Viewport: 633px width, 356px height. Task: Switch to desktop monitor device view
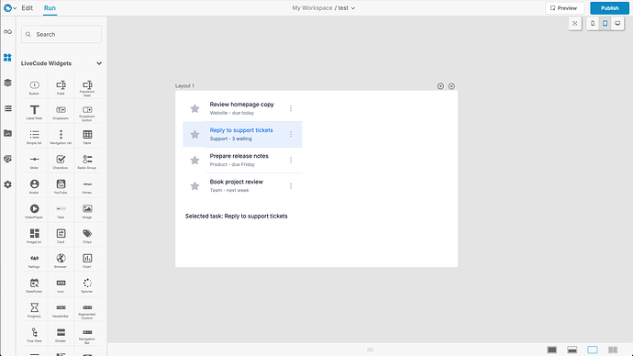(617, 24)
